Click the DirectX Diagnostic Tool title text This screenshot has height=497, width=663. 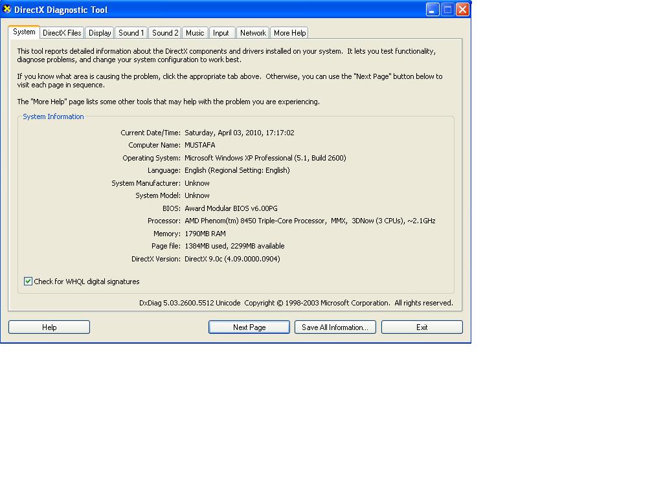(x=61, y=10)
